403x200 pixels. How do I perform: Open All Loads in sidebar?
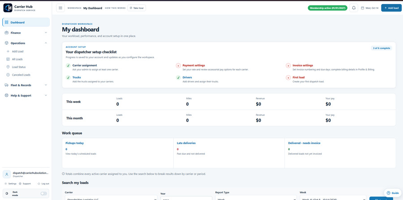pos(17,59)
